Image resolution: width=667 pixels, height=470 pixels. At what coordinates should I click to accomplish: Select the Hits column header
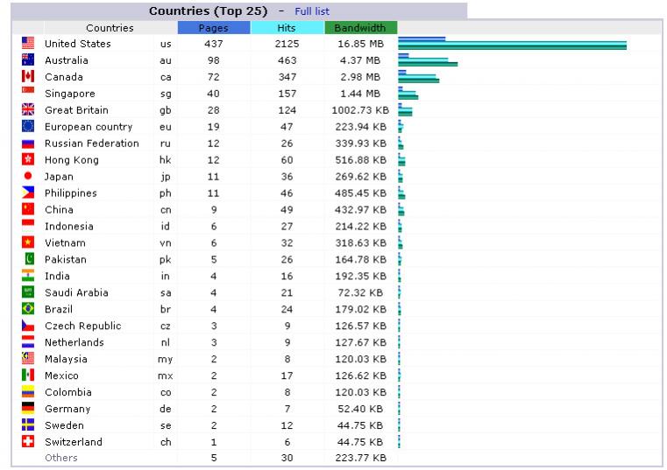click(287, 28)
